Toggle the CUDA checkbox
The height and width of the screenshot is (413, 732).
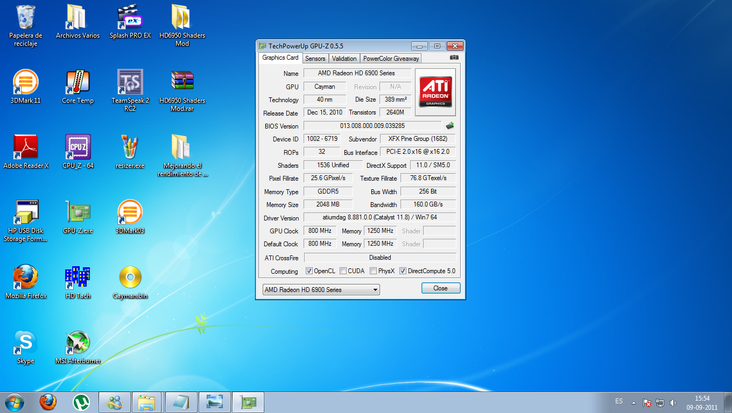click(x=343, y=271)
